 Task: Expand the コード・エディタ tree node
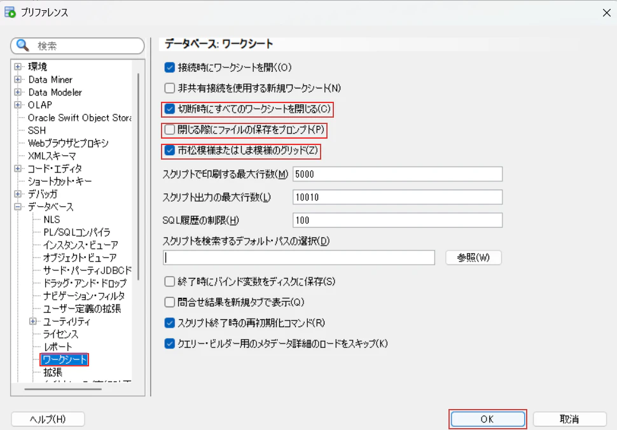pos(18,169)
